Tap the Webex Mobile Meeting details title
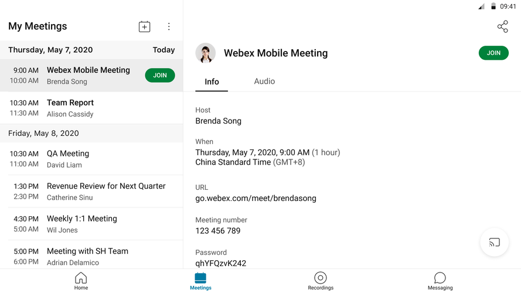This screenshot has width=521, height=293. coord(276,53)
